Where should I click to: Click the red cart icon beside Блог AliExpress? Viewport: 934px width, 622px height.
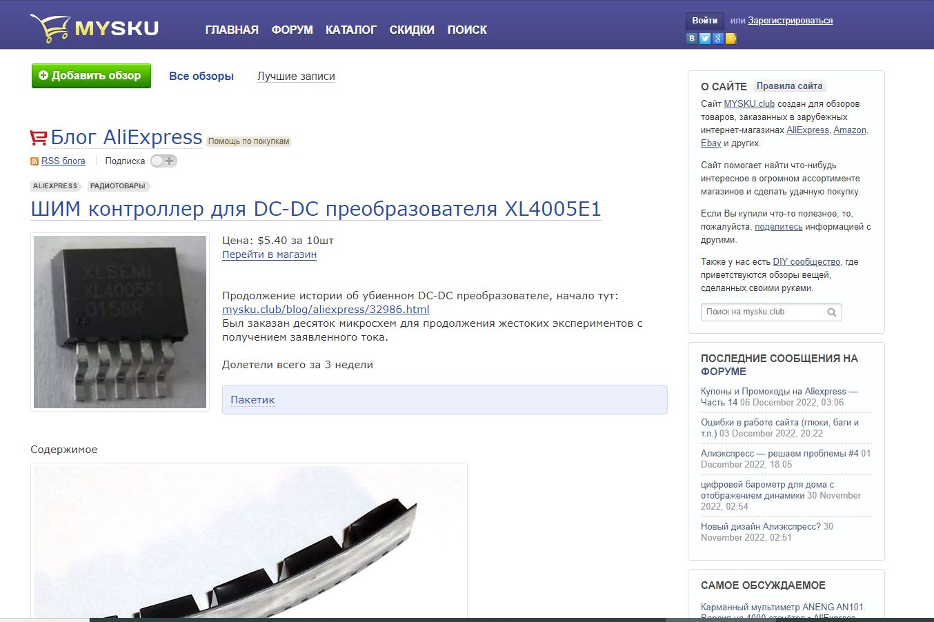39,138
